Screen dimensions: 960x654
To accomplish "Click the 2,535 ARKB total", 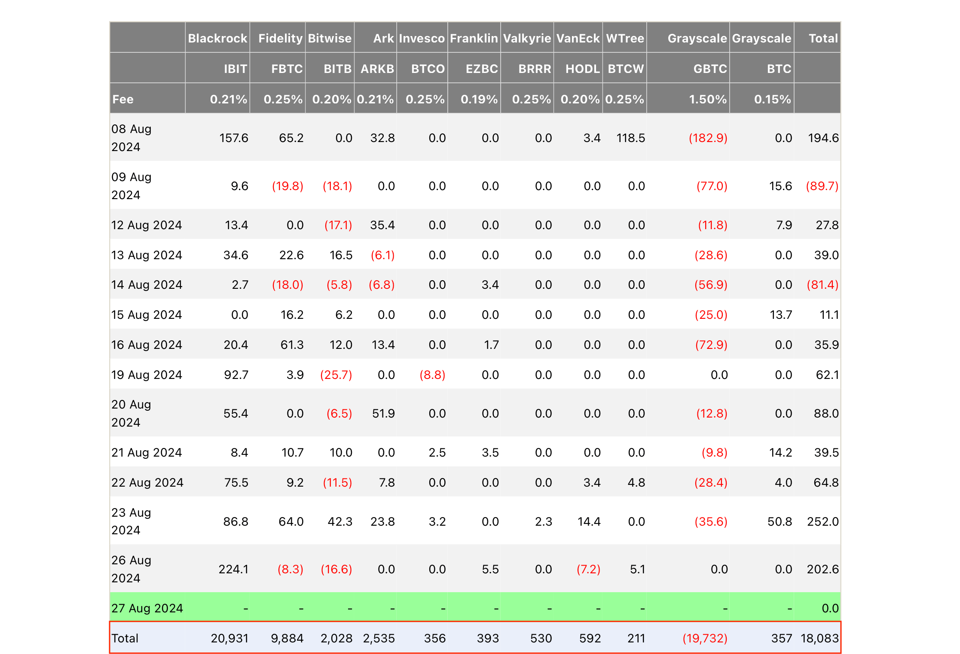I will pos(379,638).
